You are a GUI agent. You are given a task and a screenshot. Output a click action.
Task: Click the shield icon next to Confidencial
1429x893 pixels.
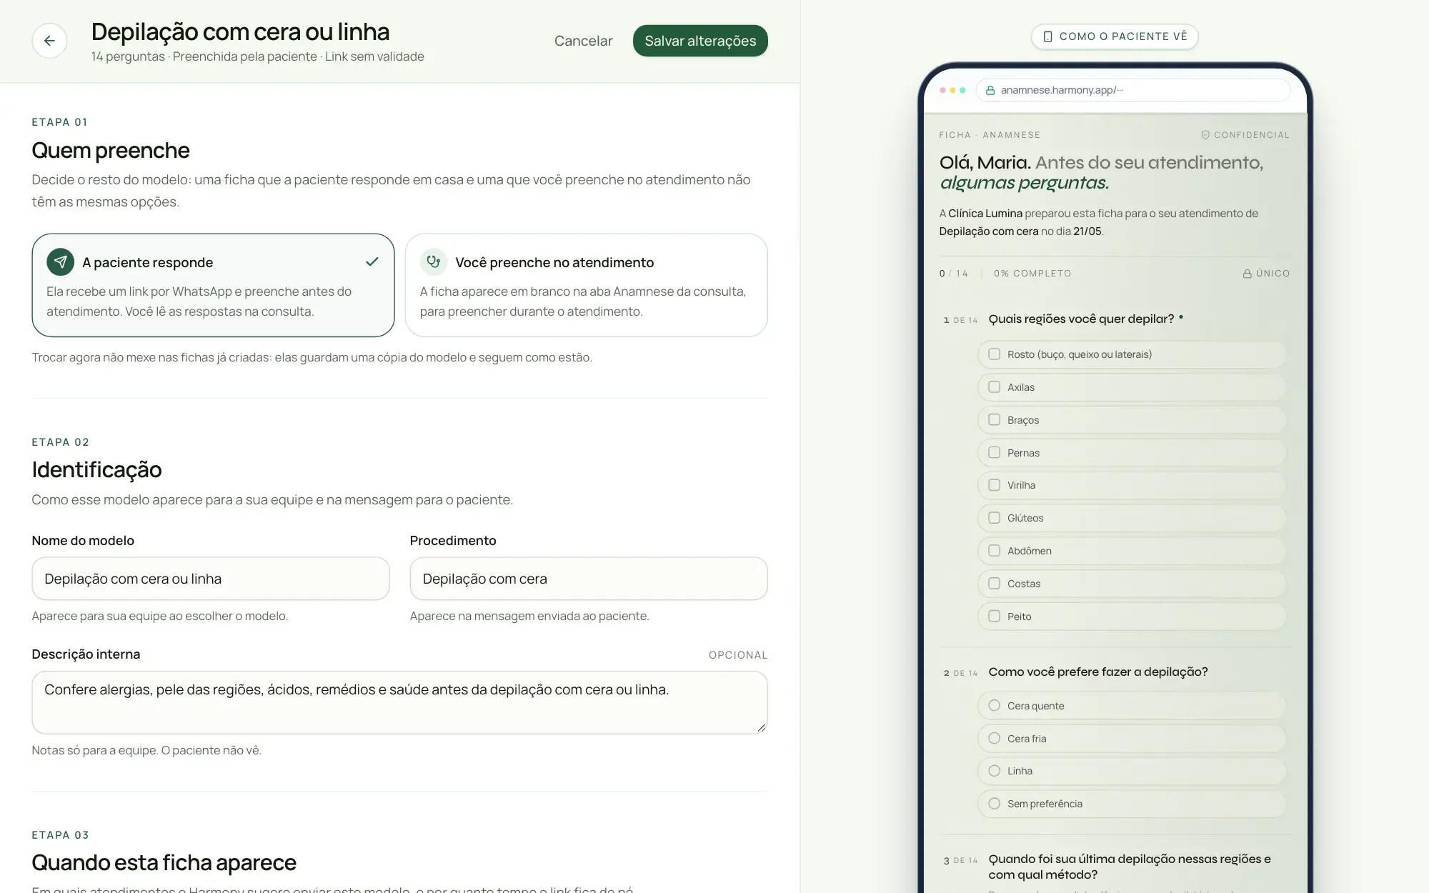pos(1205,135)
